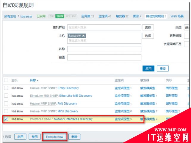Viewport: 191px width, 143px height.
Task: Open 触发器类型 of Entity Discovery
Action: coord(148,88)
